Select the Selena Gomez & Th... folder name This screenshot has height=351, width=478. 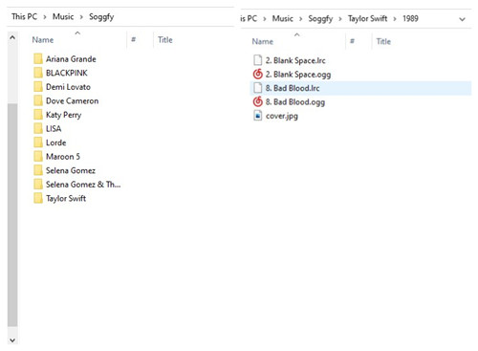point(83,185)
